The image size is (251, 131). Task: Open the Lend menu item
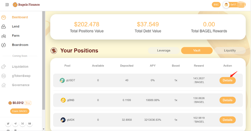(x=15, y=26)
